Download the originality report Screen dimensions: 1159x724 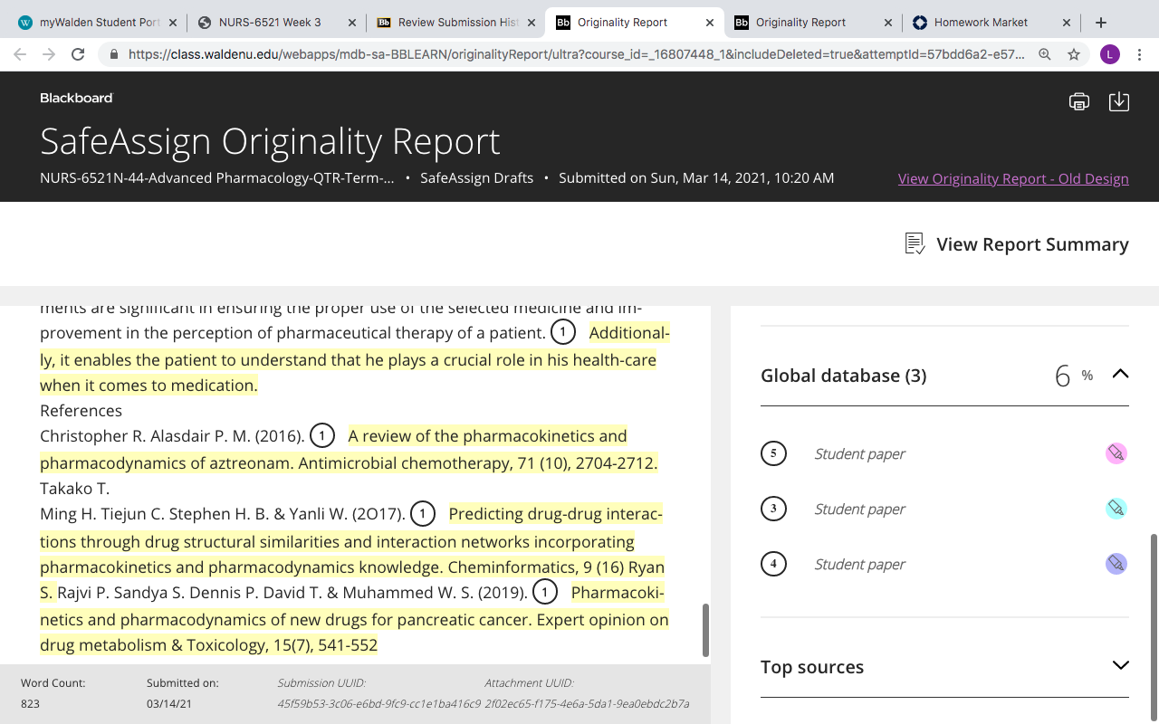click(x=1119, y=101)
